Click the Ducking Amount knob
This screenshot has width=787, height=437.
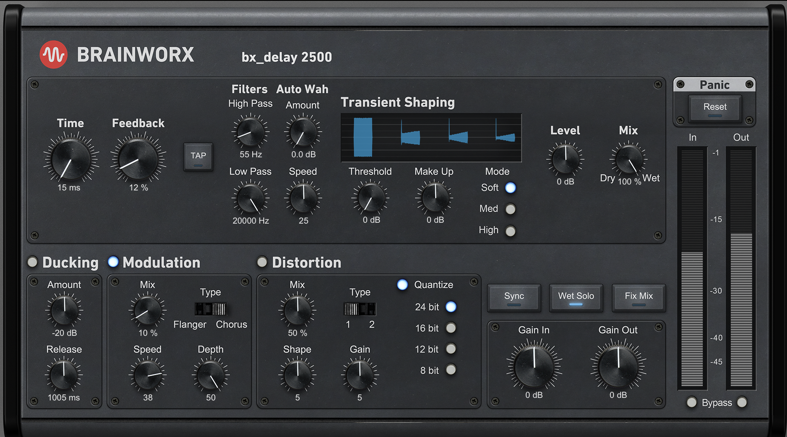64,310
